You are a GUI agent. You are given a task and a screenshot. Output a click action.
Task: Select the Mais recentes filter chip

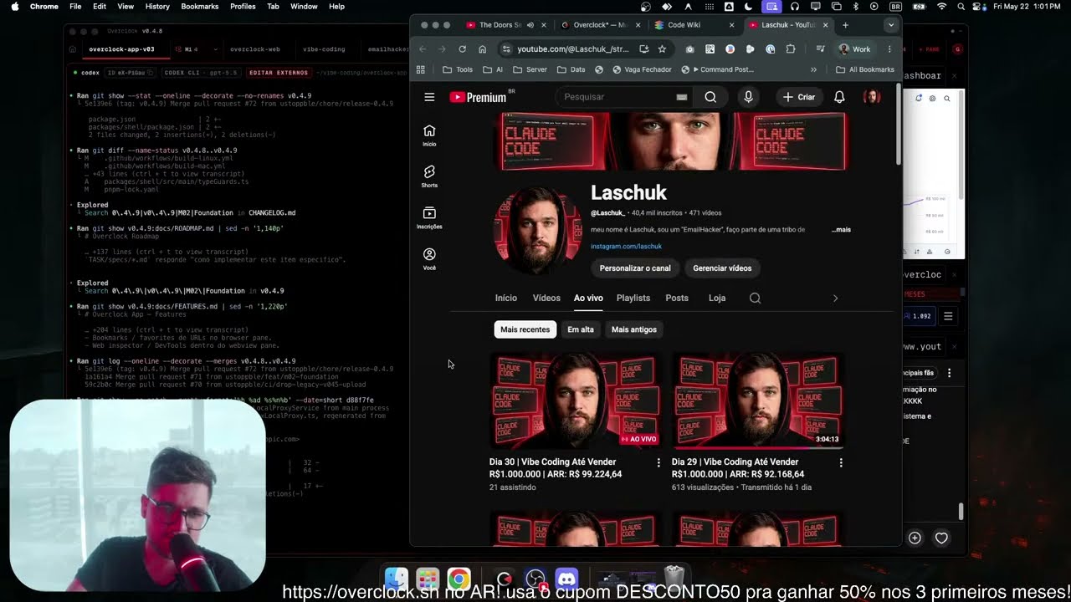point(525,329)
